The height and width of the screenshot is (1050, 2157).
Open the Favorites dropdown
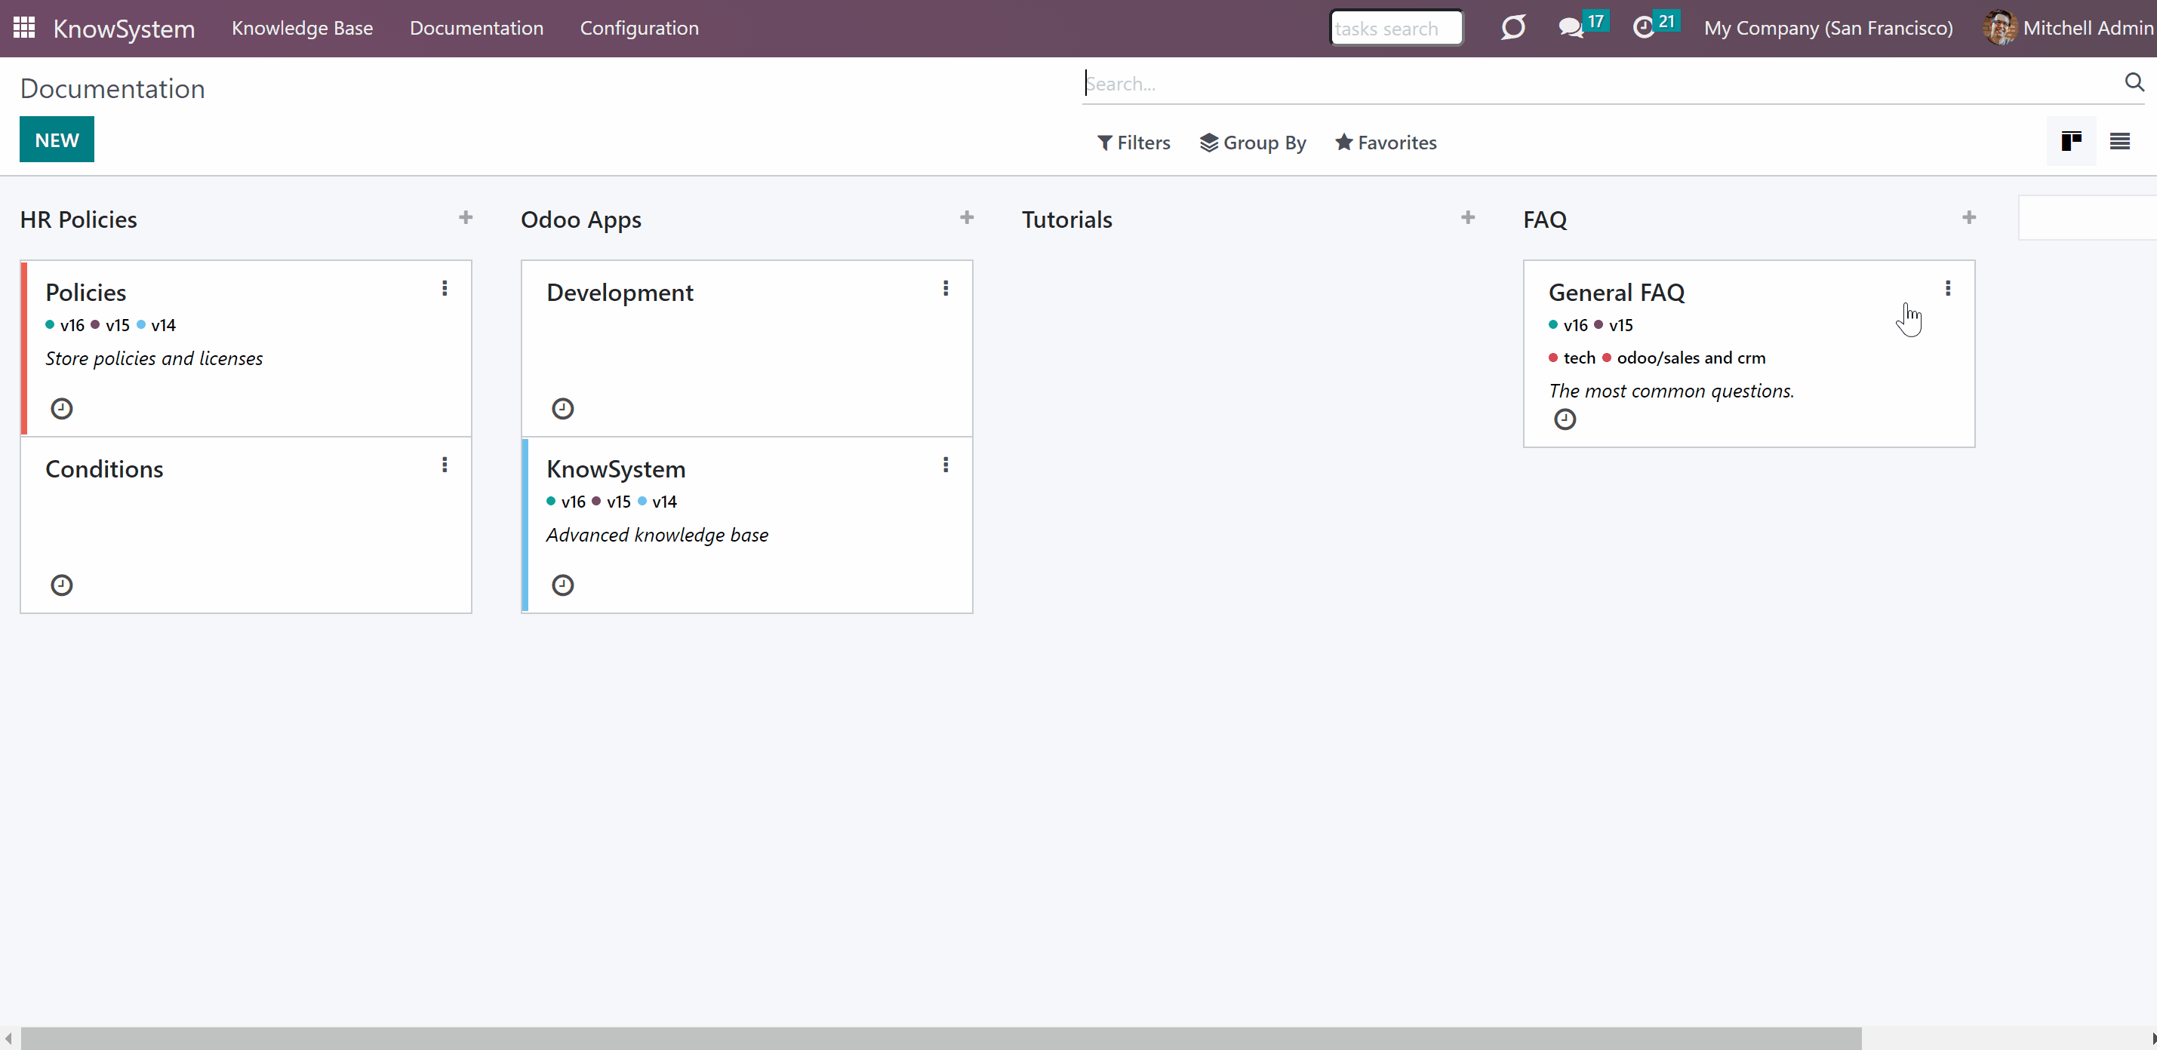tap(1386, 143)
